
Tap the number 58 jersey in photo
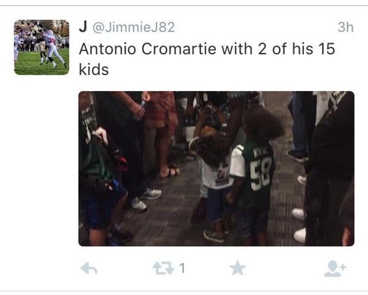257,173
